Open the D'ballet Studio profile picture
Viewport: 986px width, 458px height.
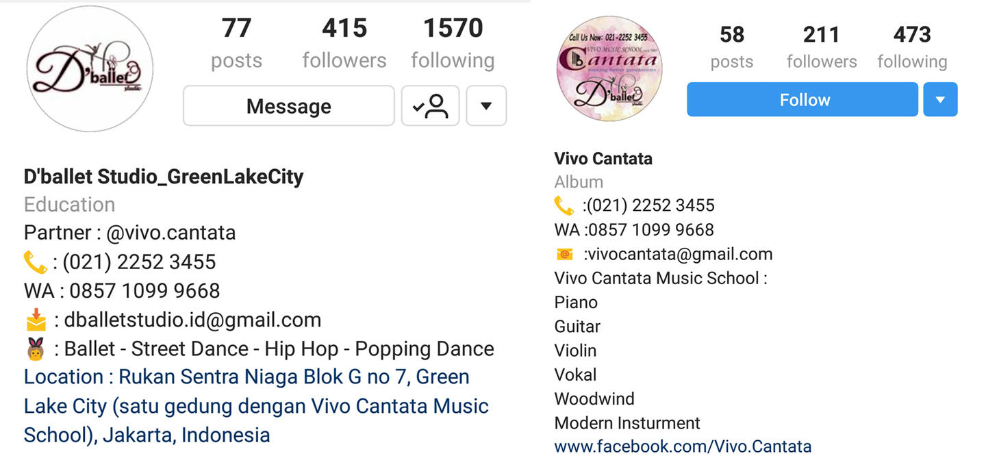(90, 68)
